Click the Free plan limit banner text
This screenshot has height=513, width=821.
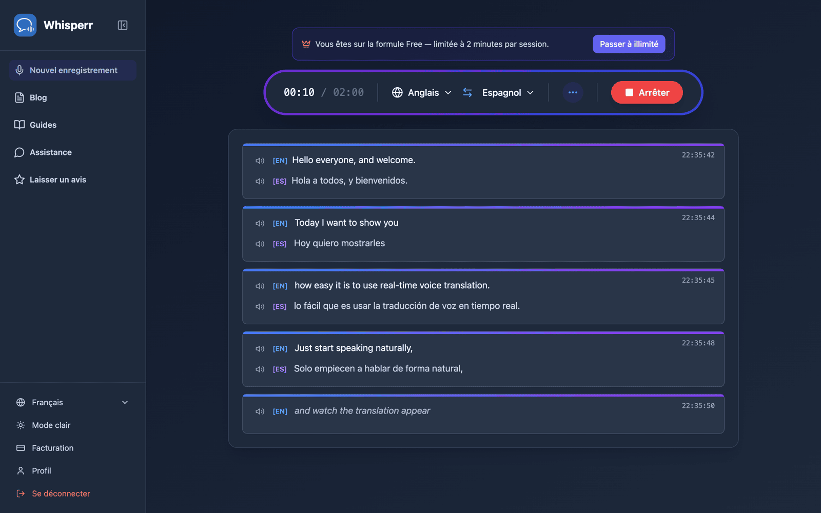[432, 44]
